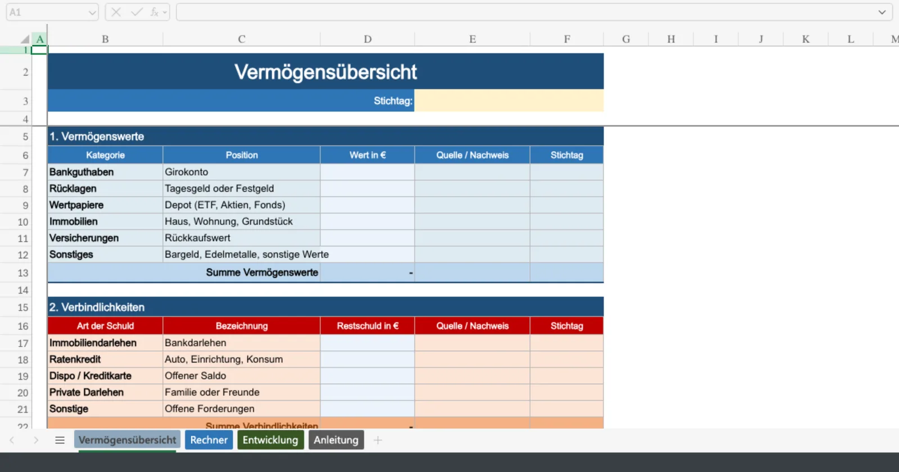Select 'Bargeld, Edelmetalle, sonstige Werte' cell
The height and width of the screenshot is (472, 899).
242,255
